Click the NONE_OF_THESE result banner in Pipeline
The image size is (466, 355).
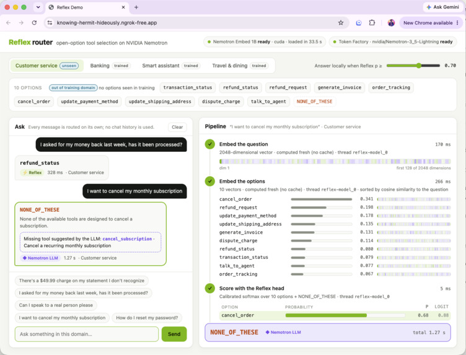pos(328,333)
